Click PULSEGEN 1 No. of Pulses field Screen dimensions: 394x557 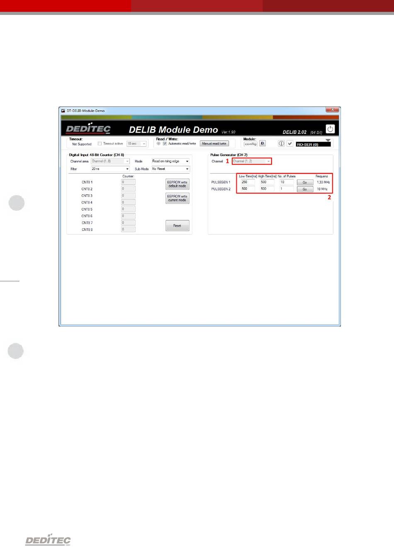287,182
